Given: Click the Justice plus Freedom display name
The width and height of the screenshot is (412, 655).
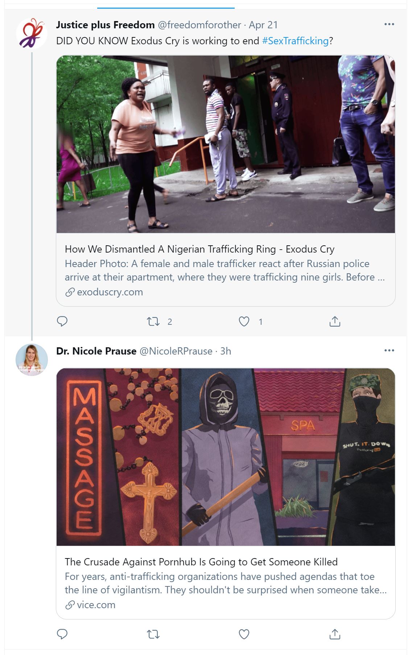Looking at the screenshot, I should tap(105, 25).
